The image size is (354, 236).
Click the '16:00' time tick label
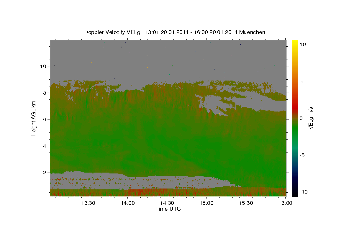[286, 203]
